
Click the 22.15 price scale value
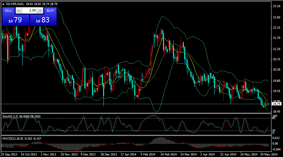276,28
